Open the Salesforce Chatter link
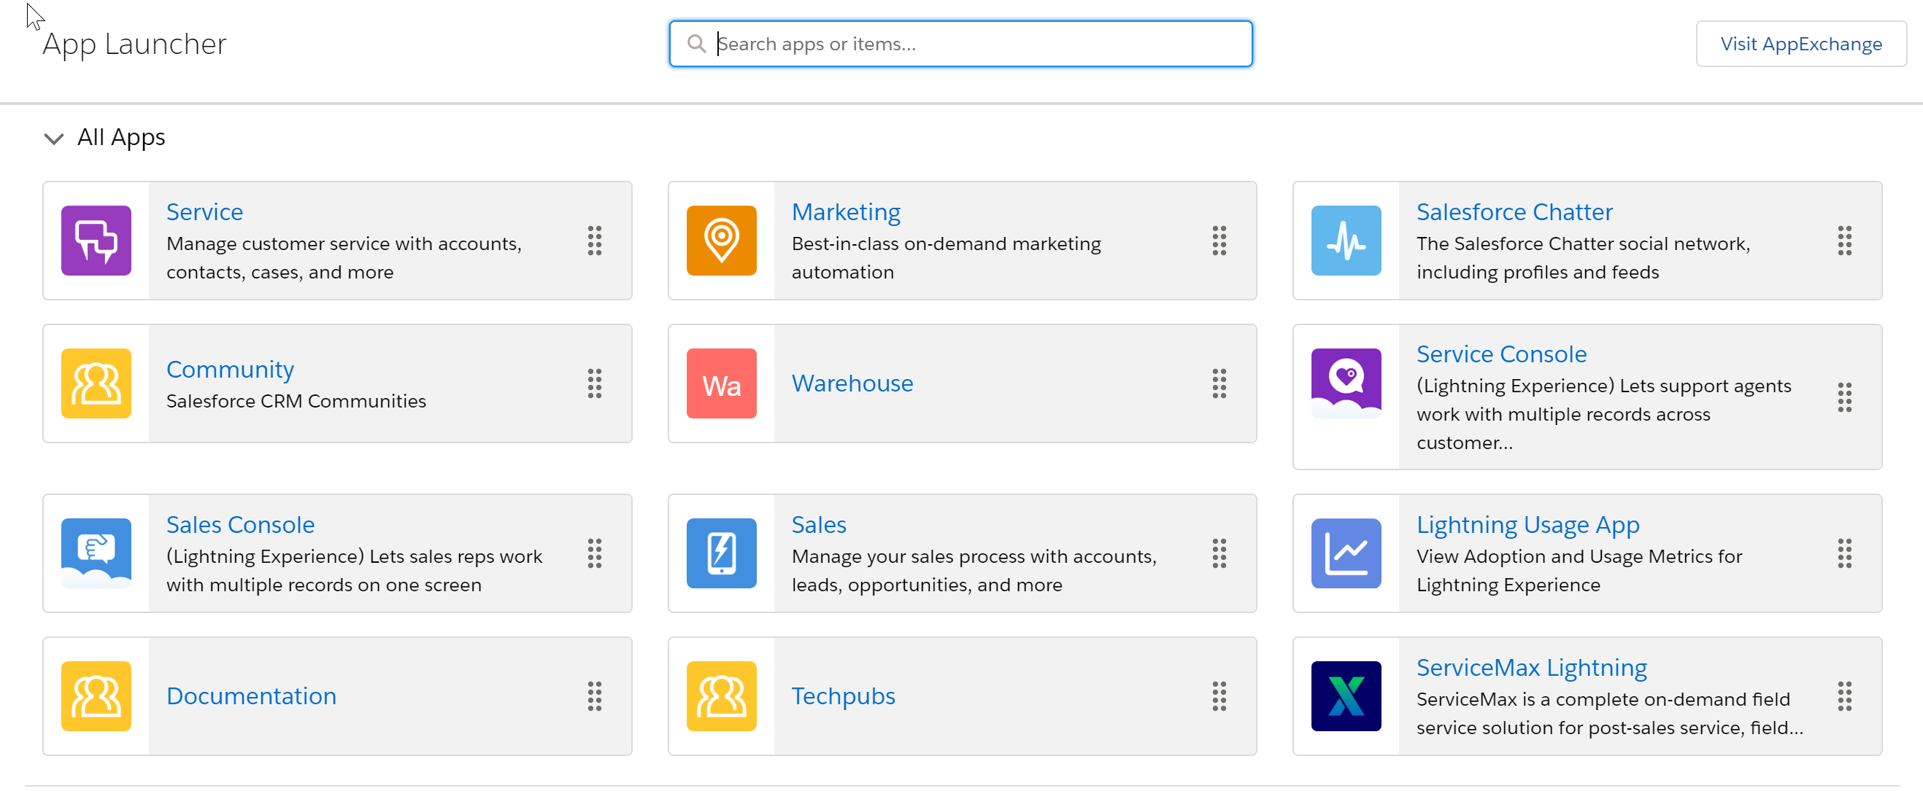 [1514, 211]
